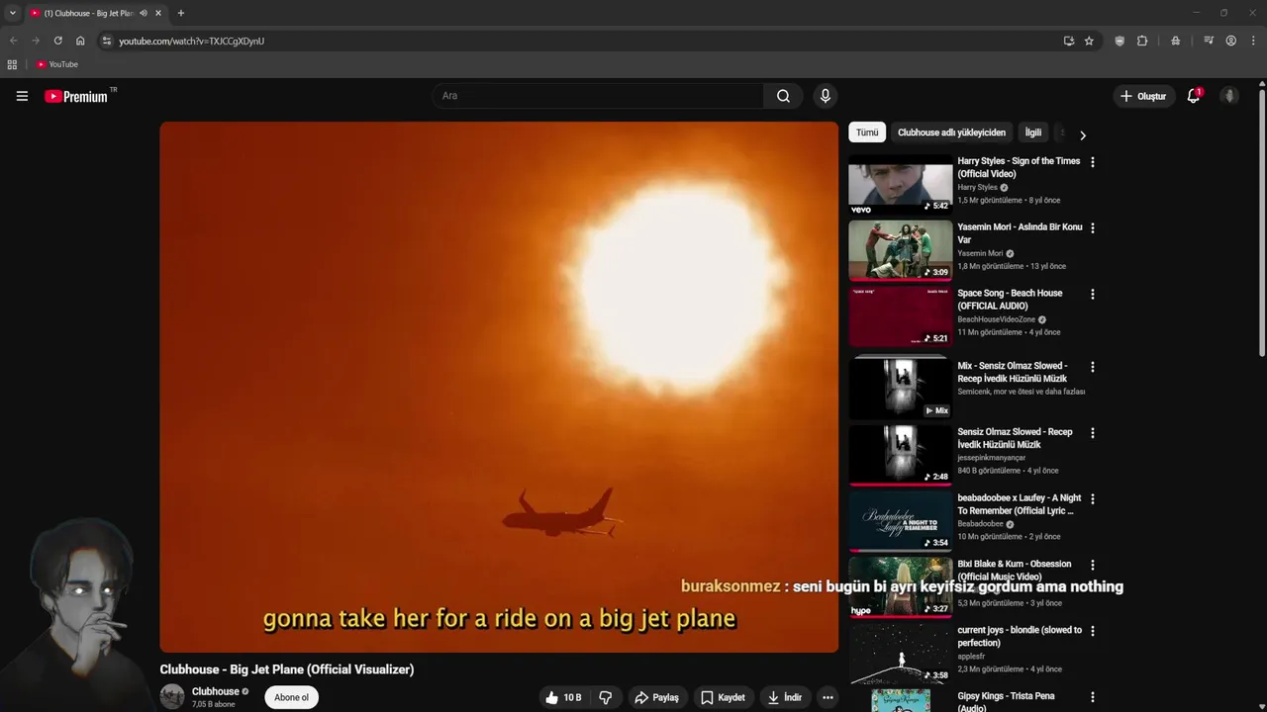Open a new browser tab

(180, 13)
